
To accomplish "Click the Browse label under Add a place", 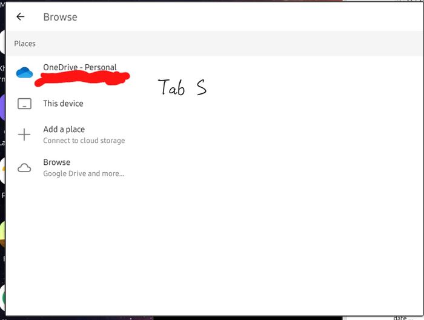I will tap(56, 162).
